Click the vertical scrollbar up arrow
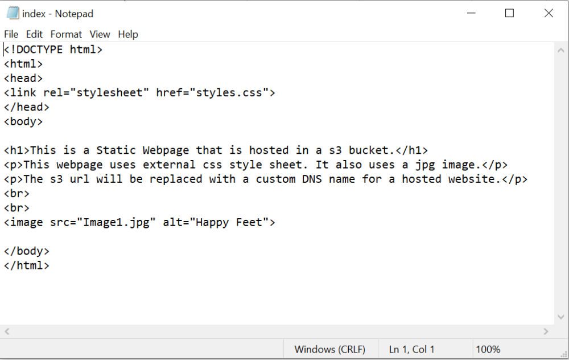 click(561, 50)
